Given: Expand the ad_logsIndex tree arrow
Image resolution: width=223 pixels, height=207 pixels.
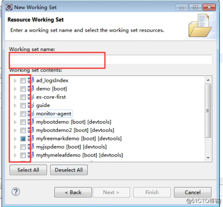Looking at the screenshot, I should click(15, 81).
